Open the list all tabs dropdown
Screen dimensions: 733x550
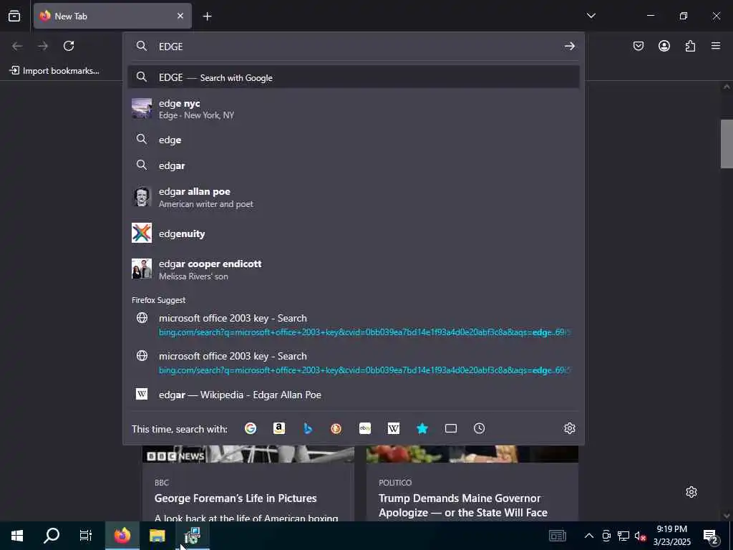pyautogui.click(x=591, y=16)
